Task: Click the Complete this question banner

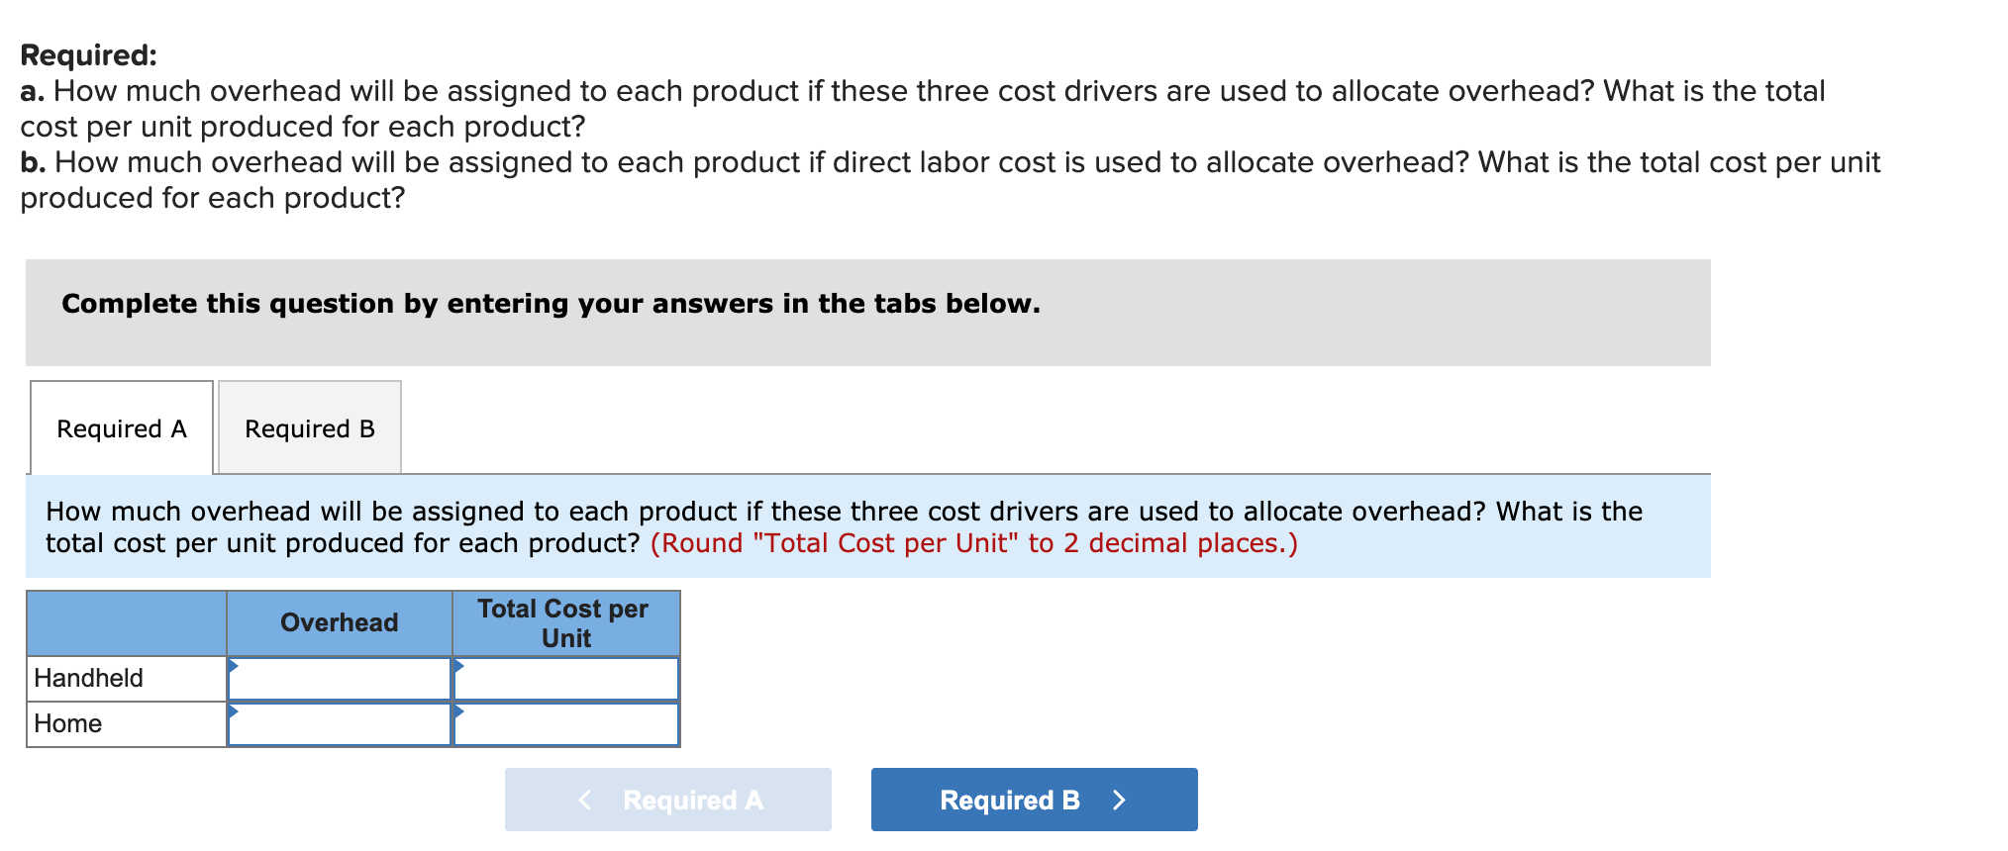Action: tap(550, 304)
